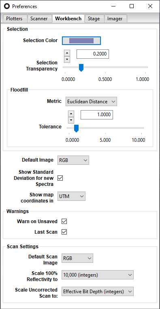Viewport: 160px width, 309px height.
Task: Click the Tolerance value input field
Action: 97,115
